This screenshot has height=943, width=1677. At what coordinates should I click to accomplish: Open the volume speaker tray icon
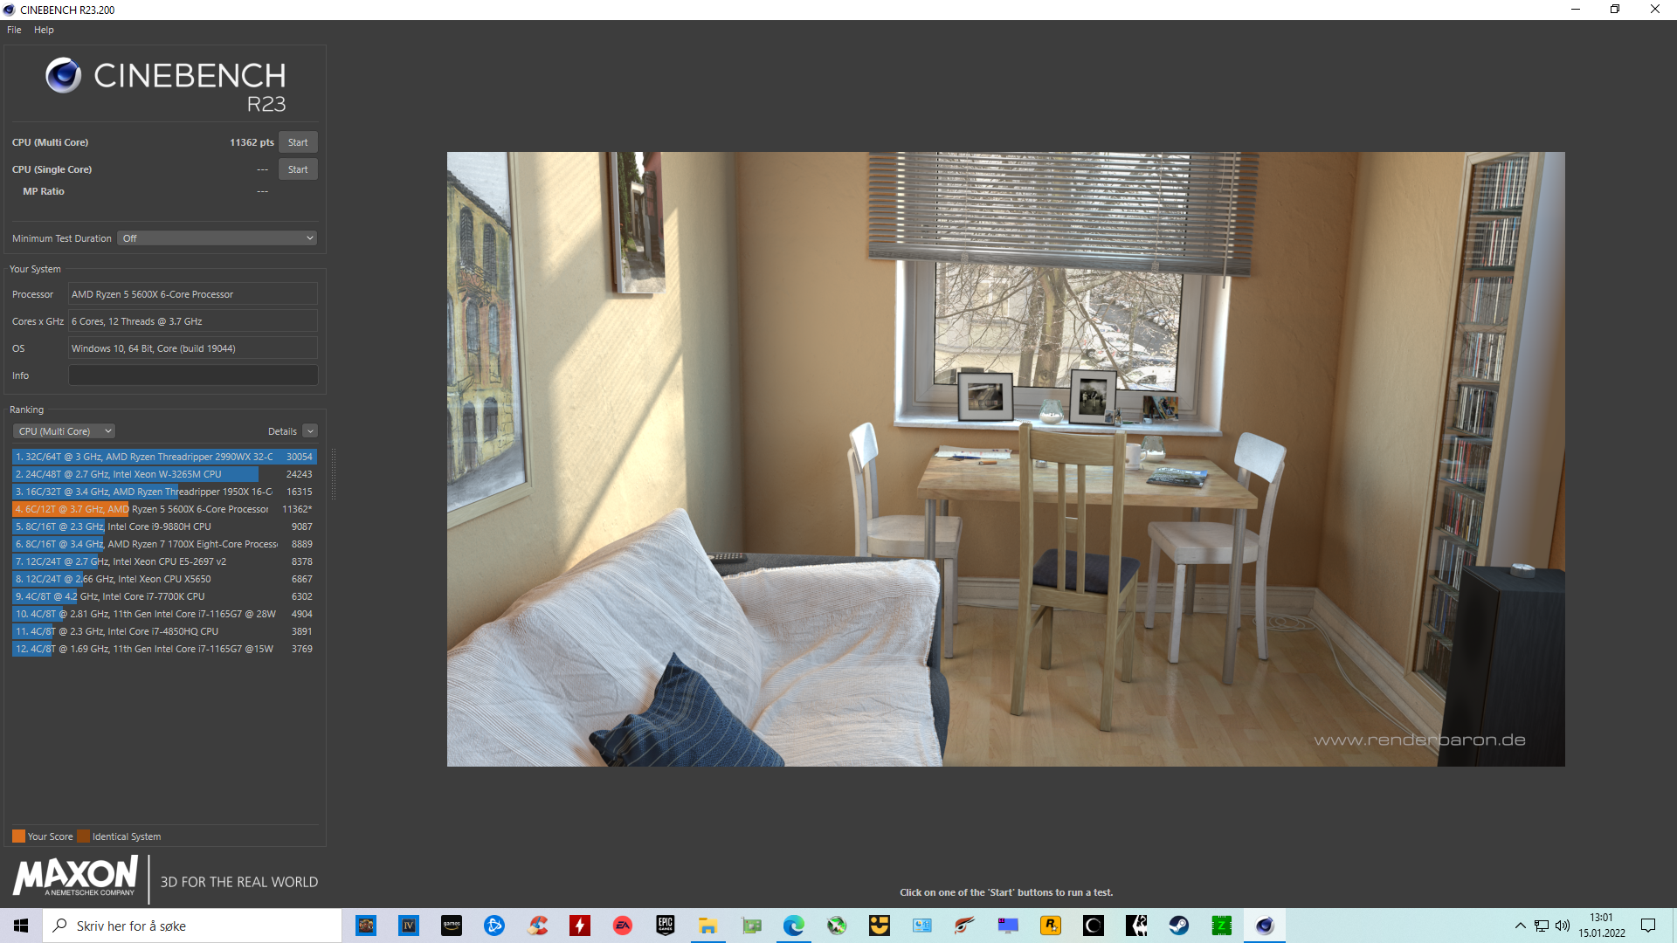(1563, 926)
